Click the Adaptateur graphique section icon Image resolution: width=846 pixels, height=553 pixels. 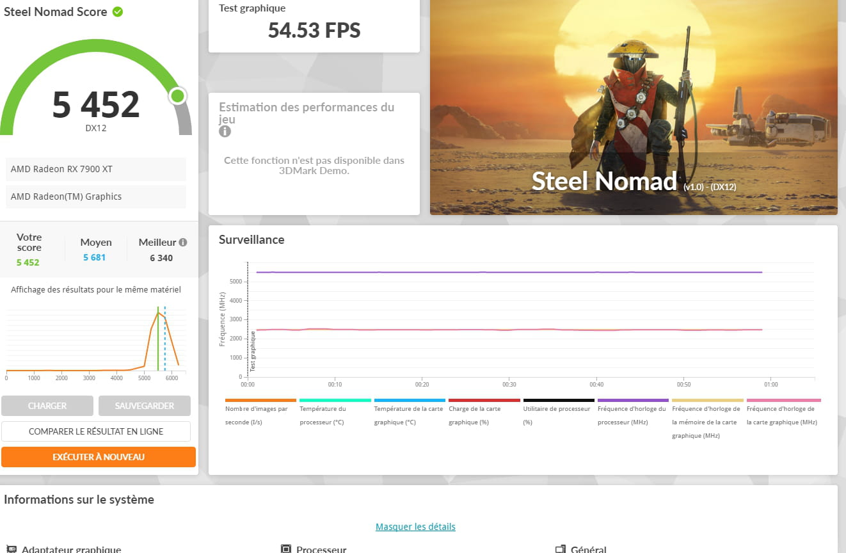(11, 549)
